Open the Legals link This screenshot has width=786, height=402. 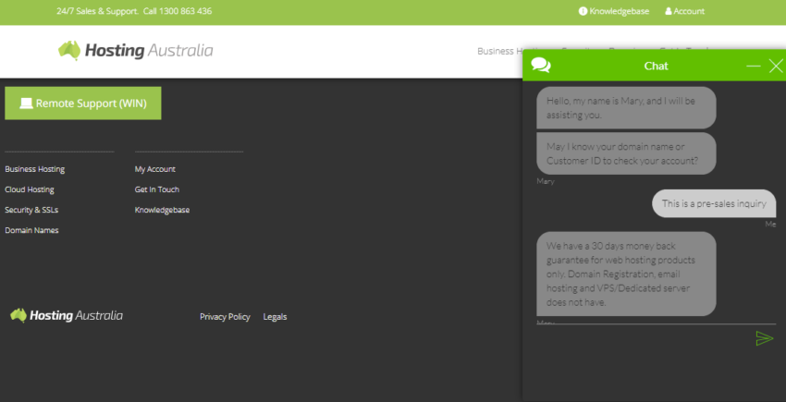[275, 317]
